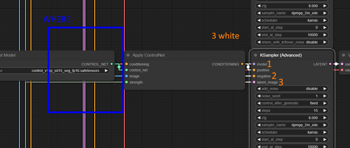Click the CONDITIONING output dot of Apply ControlNet
Screen dimensions: 350x148
[242, 64]
